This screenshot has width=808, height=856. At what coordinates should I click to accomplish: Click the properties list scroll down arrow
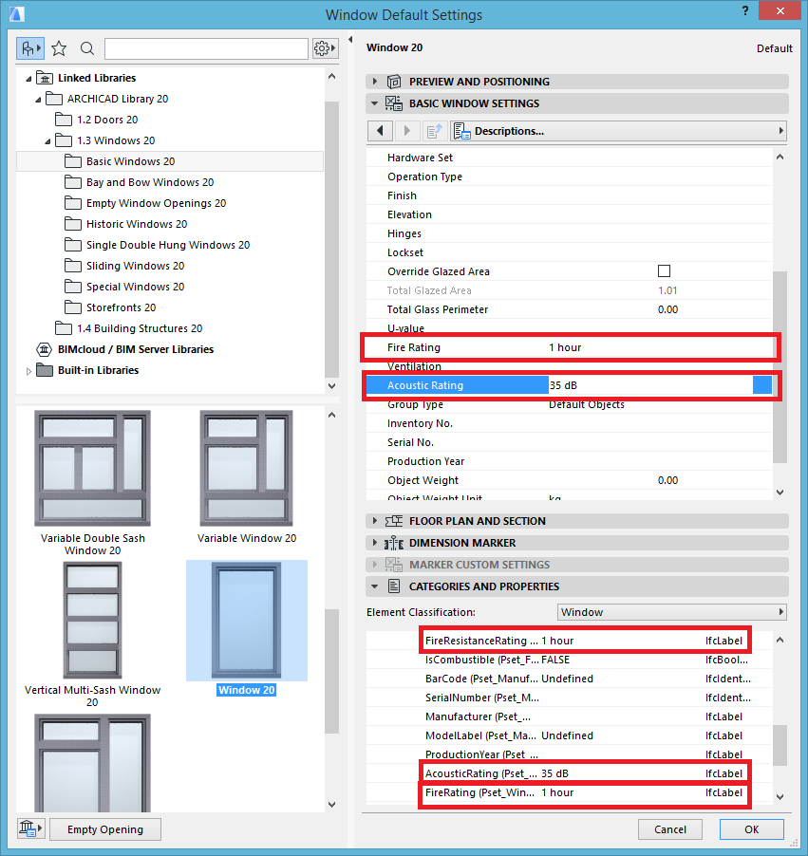780,797
